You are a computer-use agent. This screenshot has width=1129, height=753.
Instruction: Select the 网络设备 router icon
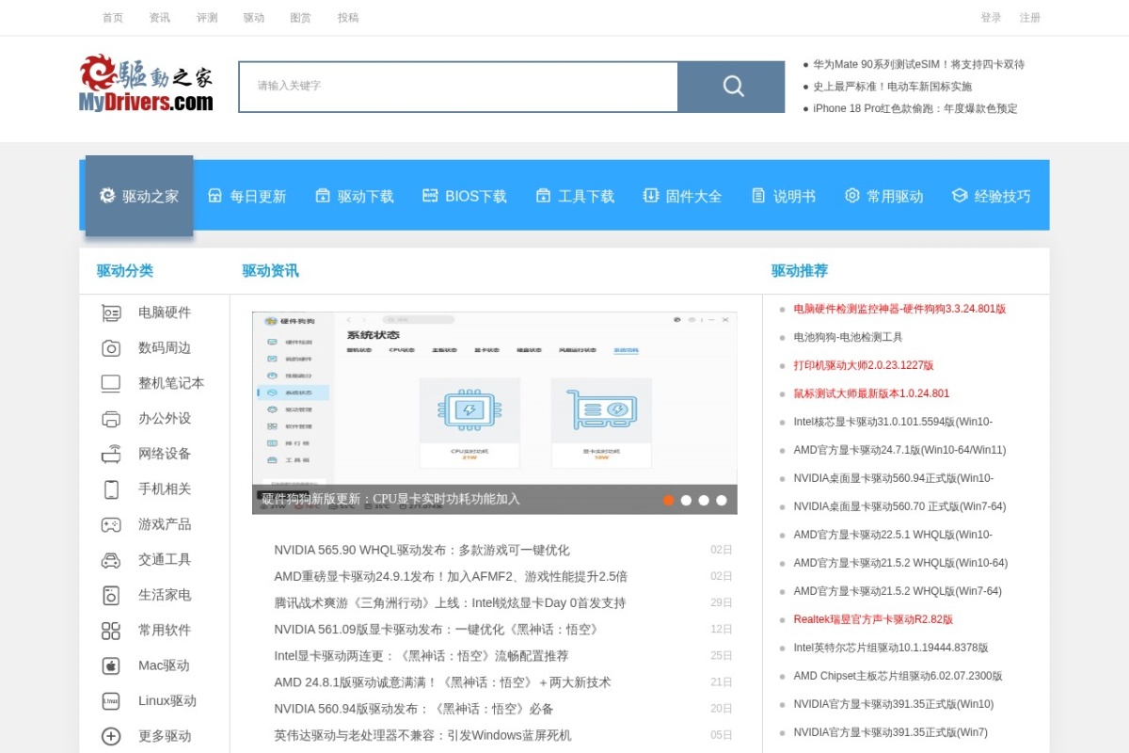coord(111,454)
